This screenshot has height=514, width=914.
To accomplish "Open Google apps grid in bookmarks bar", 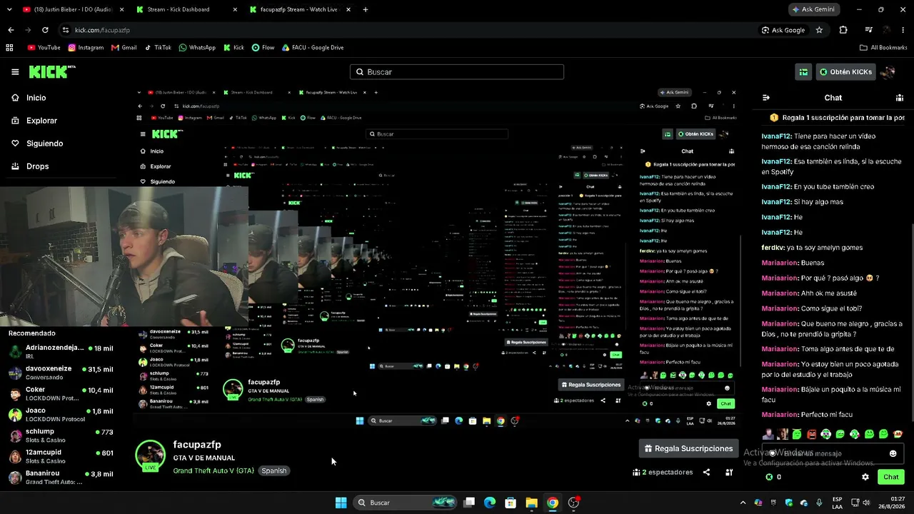I will pyautogui.click(x=9, y=48).
